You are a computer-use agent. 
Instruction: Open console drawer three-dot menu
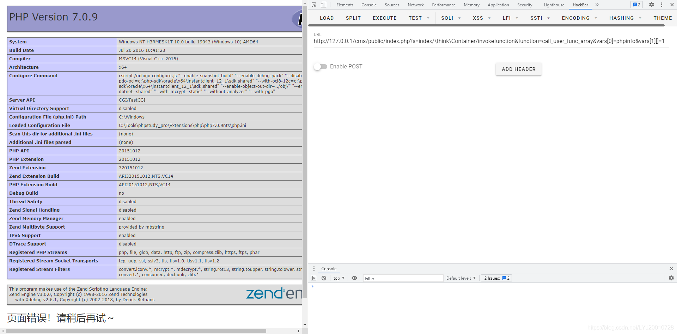pyautogui.click(x=314, y=269)
